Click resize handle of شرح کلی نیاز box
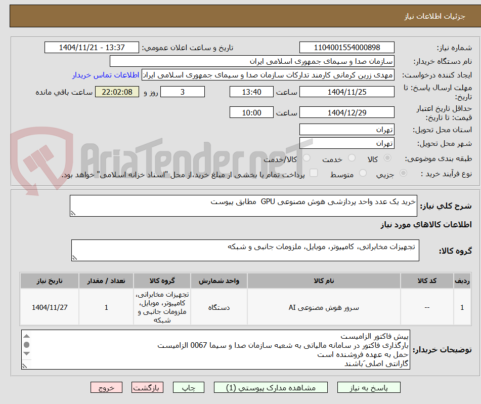Screen dimensions: 481x404 pyautogui.click(x=73, y=213)
